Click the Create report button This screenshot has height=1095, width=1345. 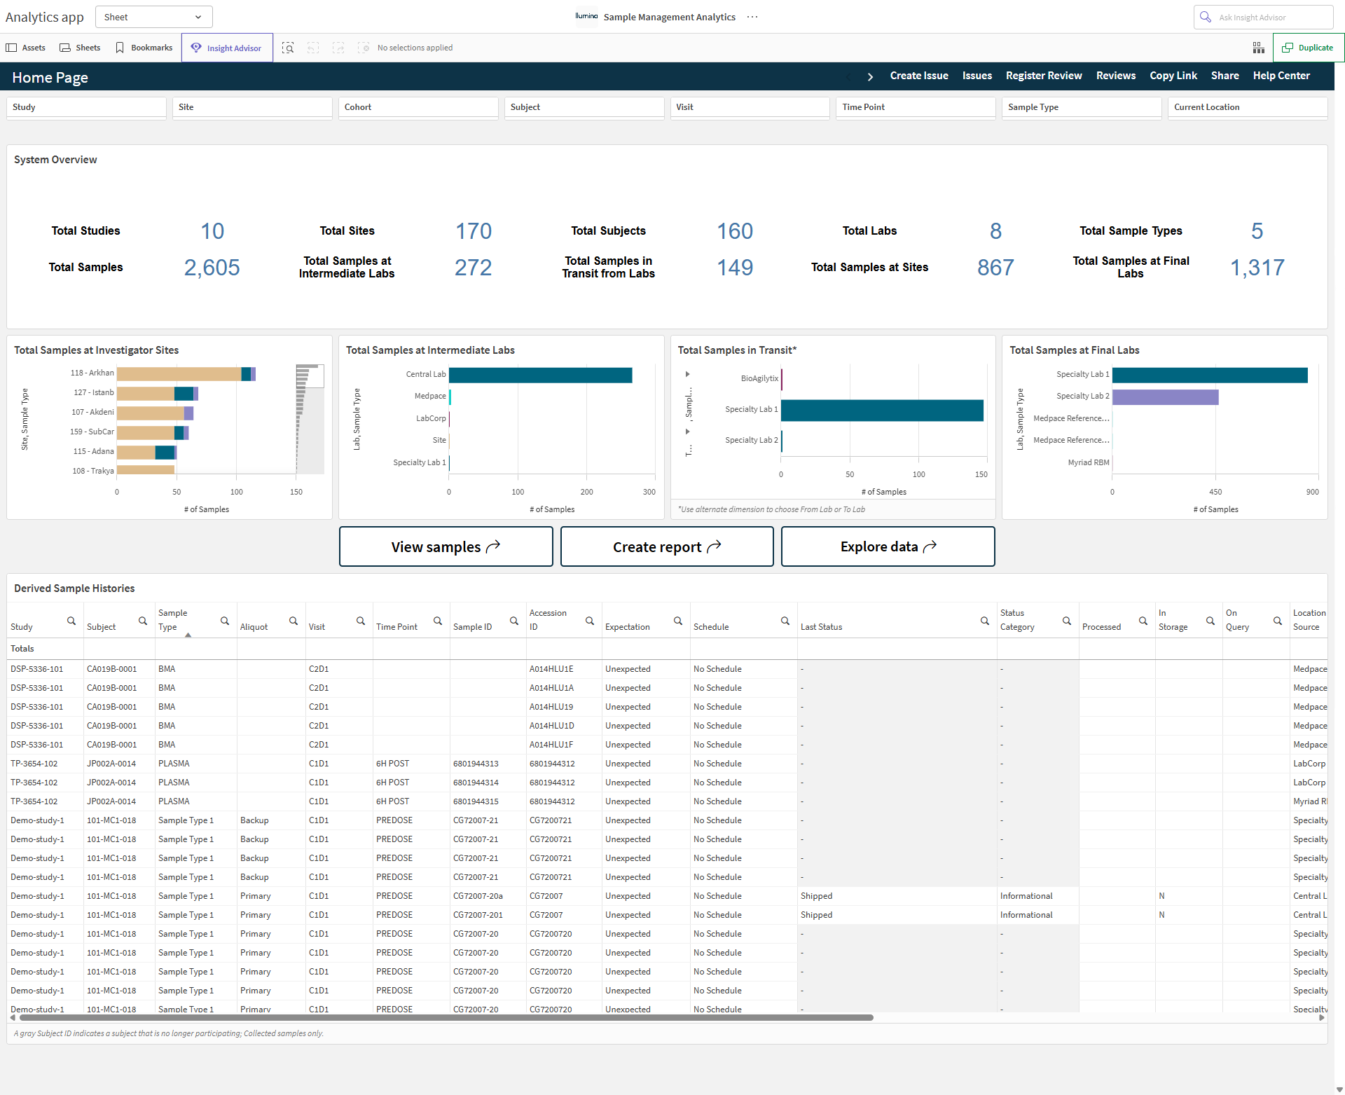point(667,546)
